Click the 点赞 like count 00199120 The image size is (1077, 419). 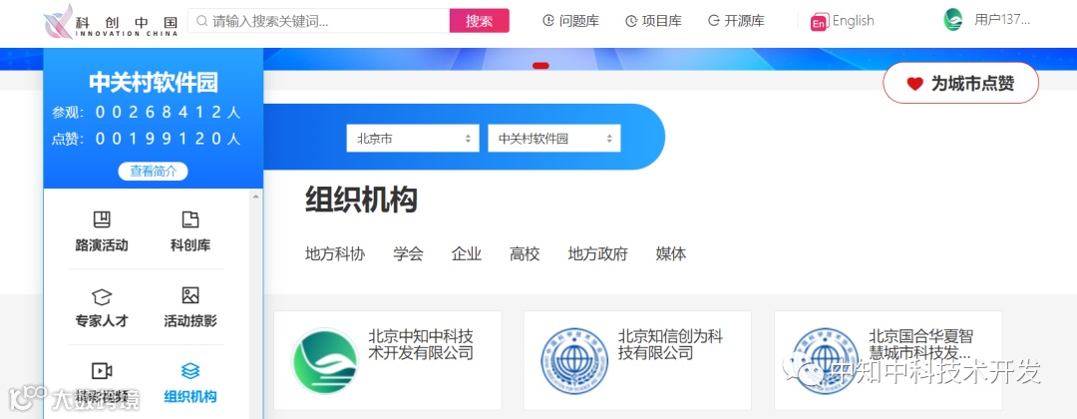[x=147, y=139]
